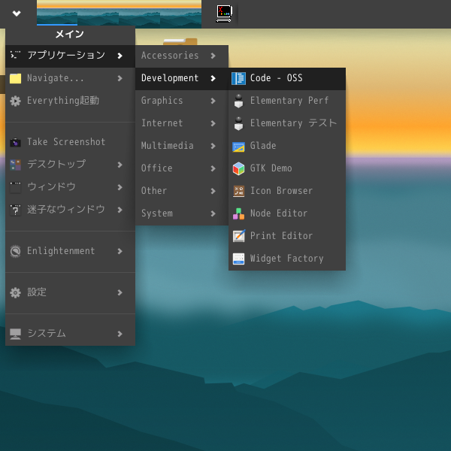This screenshot has width=451, height=451.
Task: Click the Enlightenment logo icon
Action: coord(15,251)
